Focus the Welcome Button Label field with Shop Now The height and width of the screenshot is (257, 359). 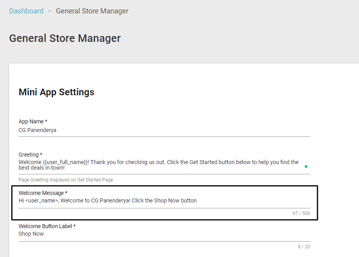[x=164, y=234]
